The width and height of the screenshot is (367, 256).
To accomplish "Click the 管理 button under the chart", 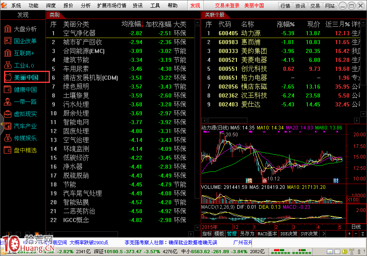I will tap(232, 234).
